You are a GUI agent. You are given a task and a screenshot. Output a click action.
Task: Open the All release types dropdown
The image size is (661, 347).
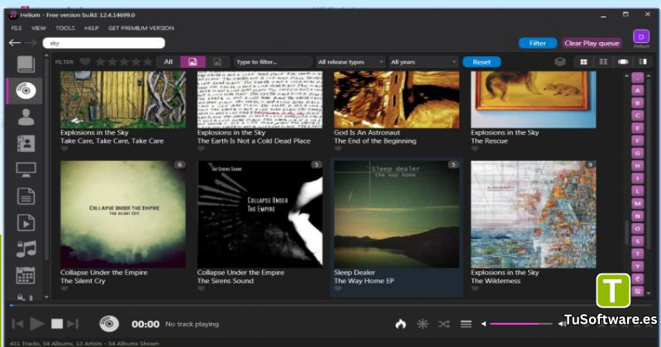tap(350, 62)
